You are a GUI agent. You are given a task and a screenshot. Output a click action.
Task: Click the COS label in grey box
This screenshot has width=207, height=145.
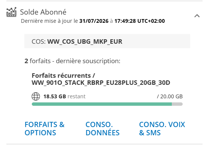39,41
